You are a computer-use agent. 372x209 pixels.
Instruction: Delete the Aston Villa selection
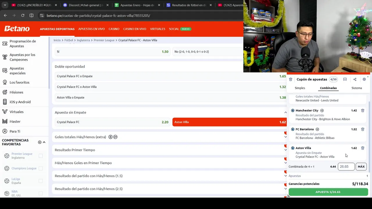click(363, 148)
